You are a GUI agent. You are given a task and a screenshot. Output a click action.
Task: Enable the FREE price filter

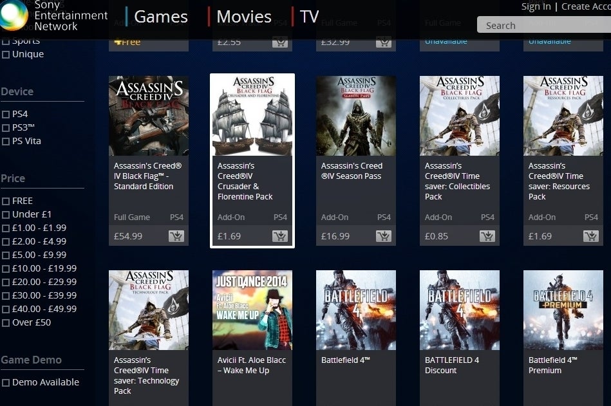[x=6, y=201]
